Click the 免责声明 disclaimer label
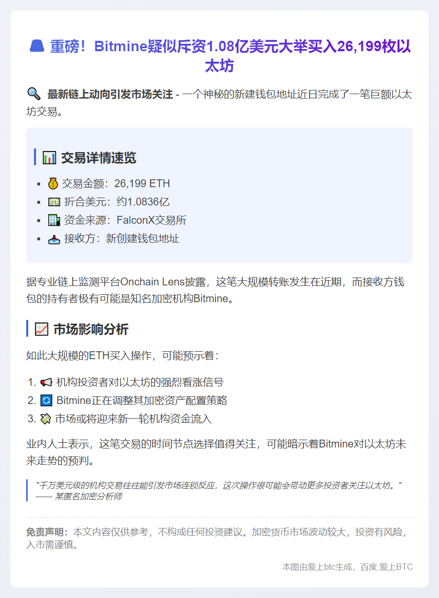Image resolution: width=439 pixels, height=598 pixels. [47, 532]
